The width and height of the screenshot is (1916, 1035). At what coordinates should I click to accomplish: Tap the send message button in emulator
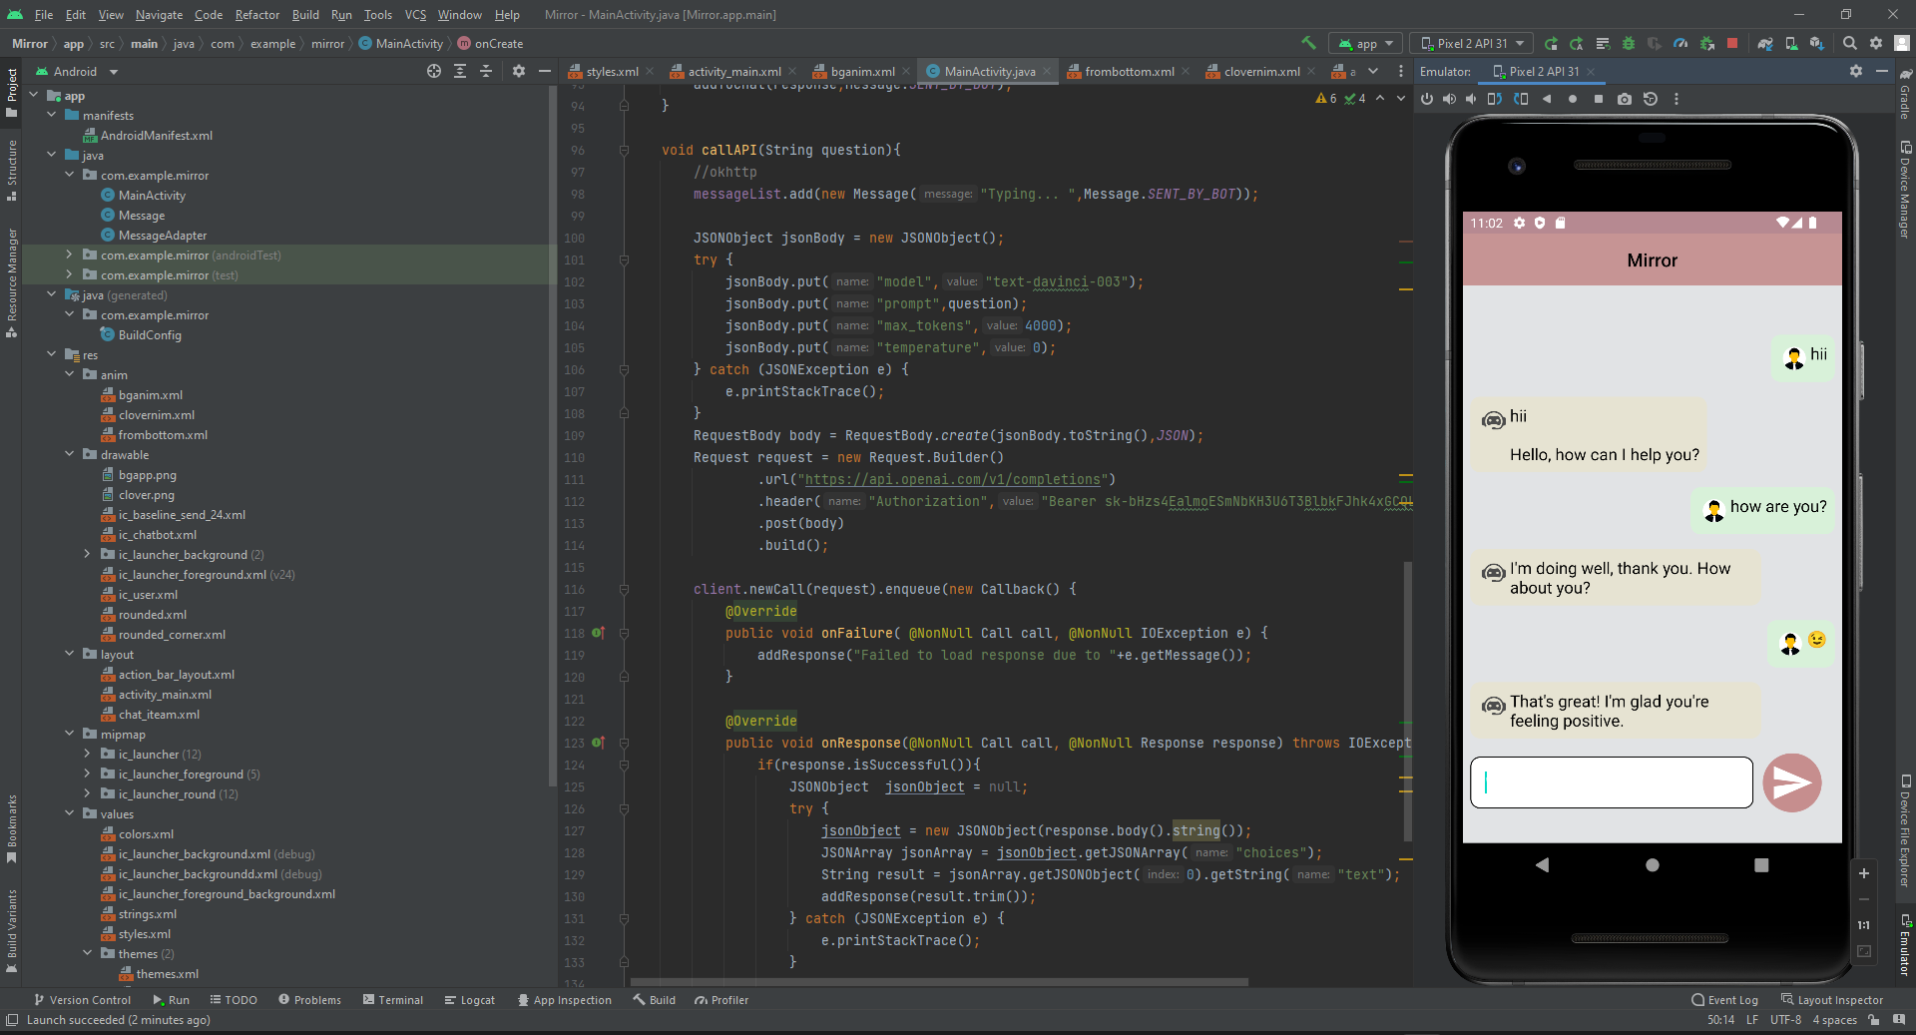pyautogui.click(x=1791, y=782)
